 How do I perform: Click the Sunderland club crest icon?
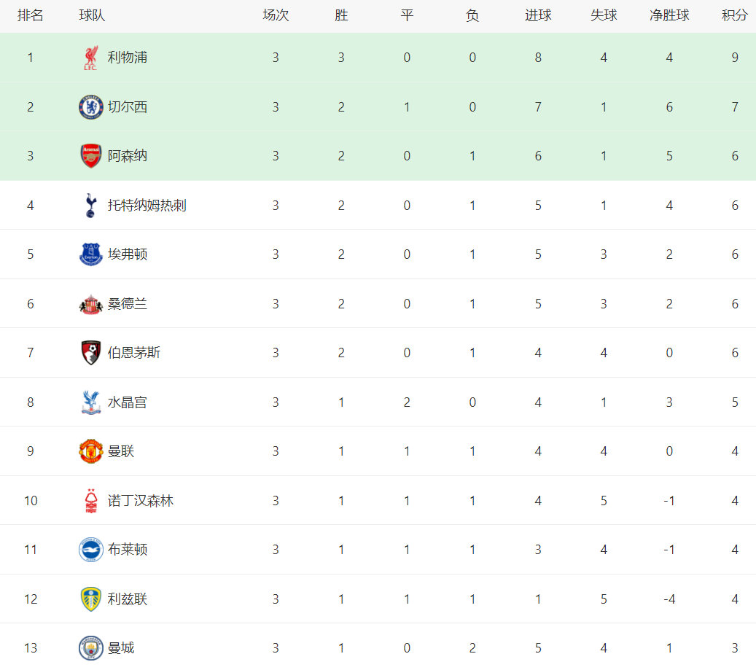click(90, 304)
